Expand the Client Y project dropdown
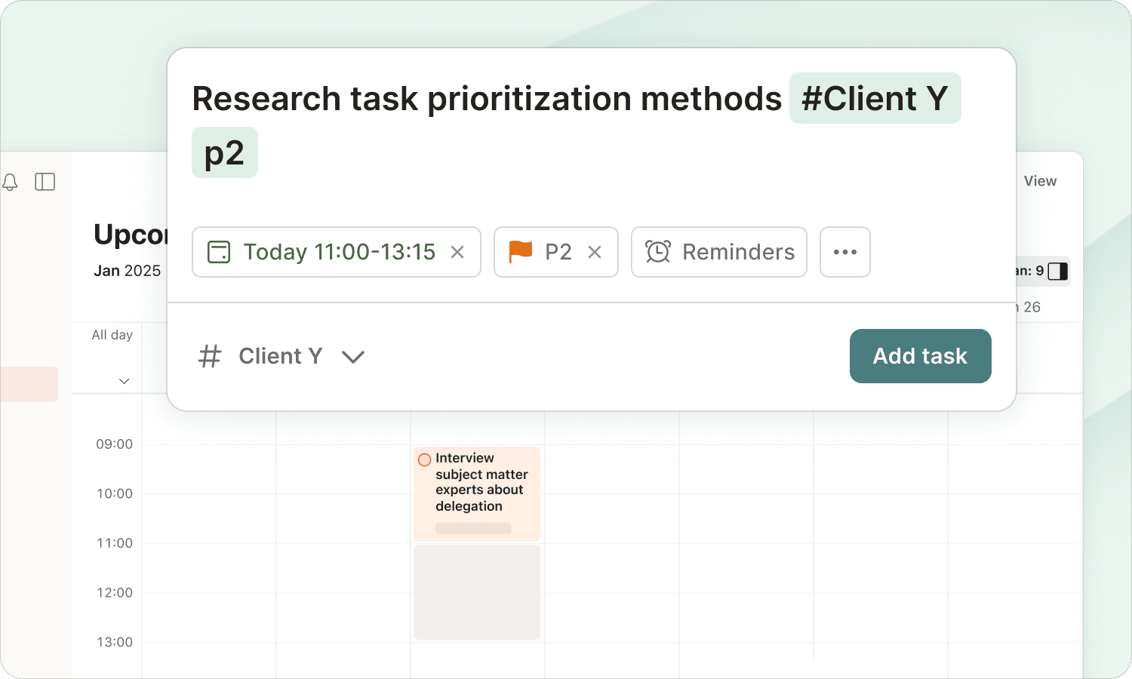This screenshot has height=679, width=1132. click(353, 356)
